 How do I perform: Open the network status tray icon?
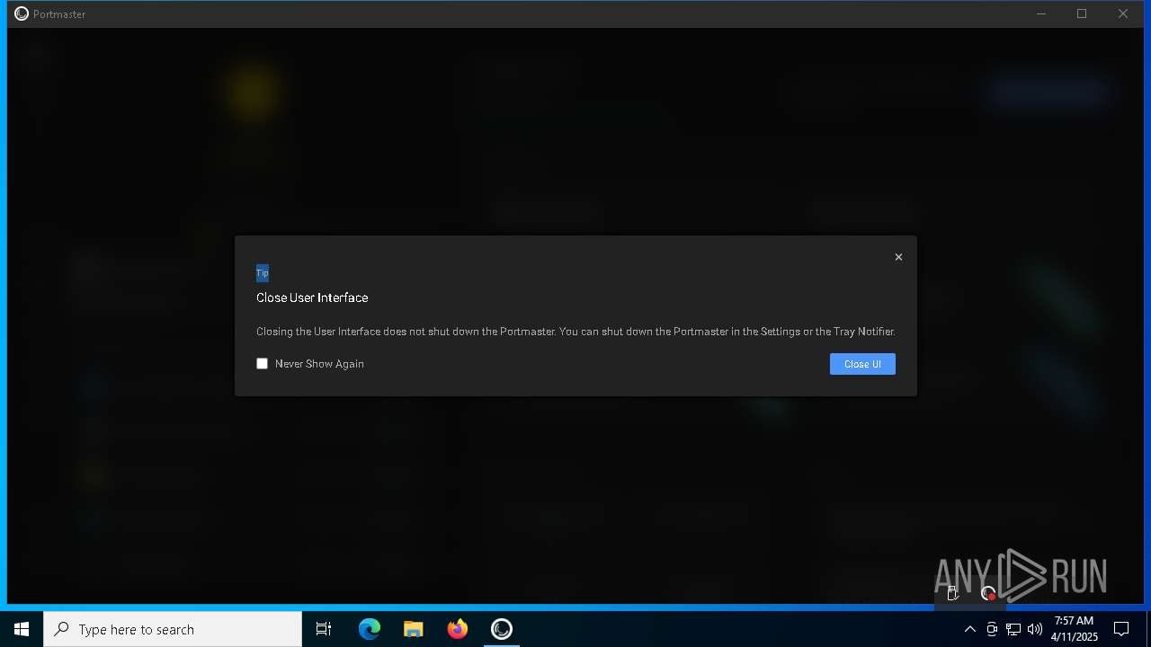(x=1013, y=629)
